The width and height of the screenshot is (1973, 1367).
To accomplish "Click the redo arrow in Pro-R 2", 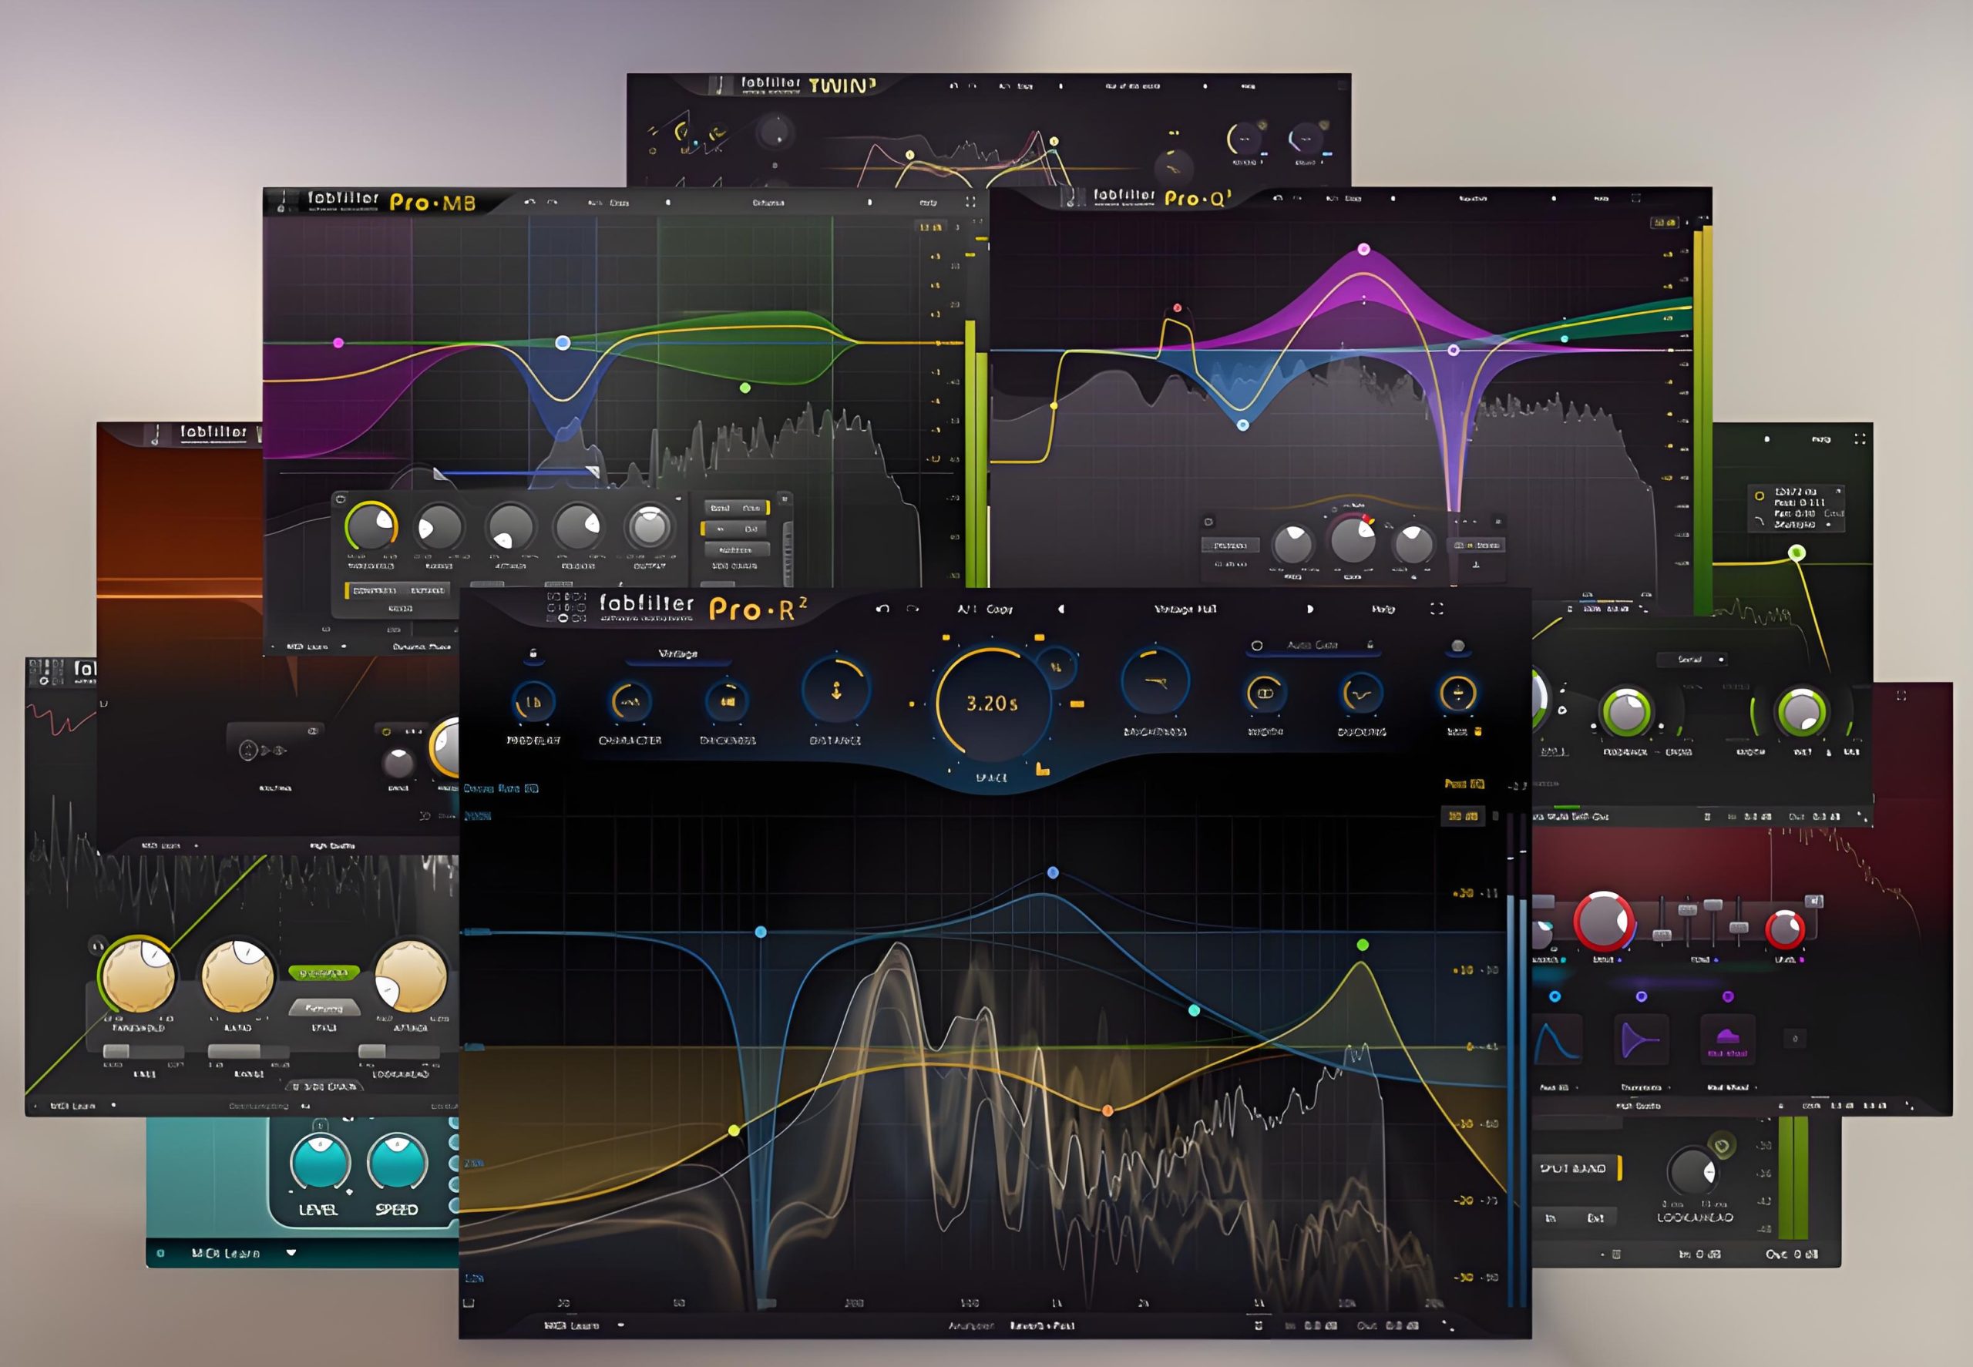I will 913,609.
